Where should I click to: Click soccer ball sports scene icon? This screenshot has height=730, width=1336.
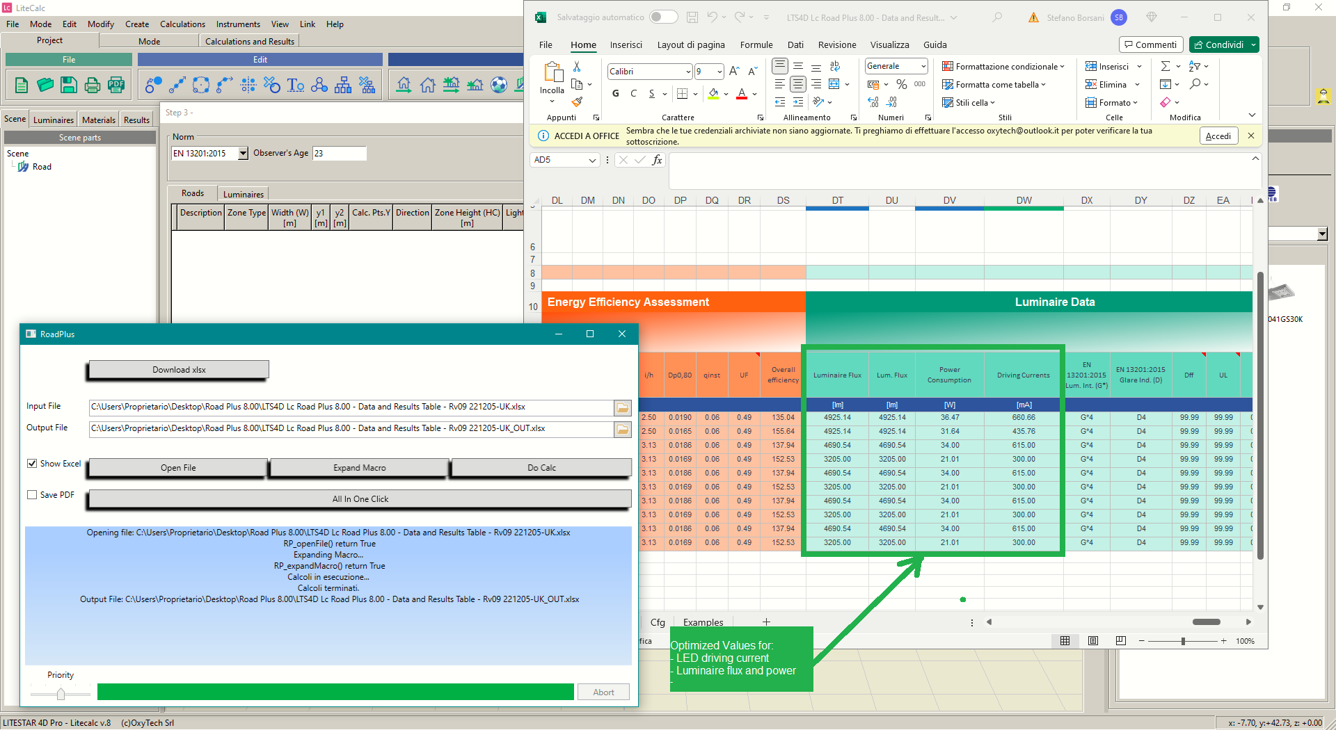point(499,85)
